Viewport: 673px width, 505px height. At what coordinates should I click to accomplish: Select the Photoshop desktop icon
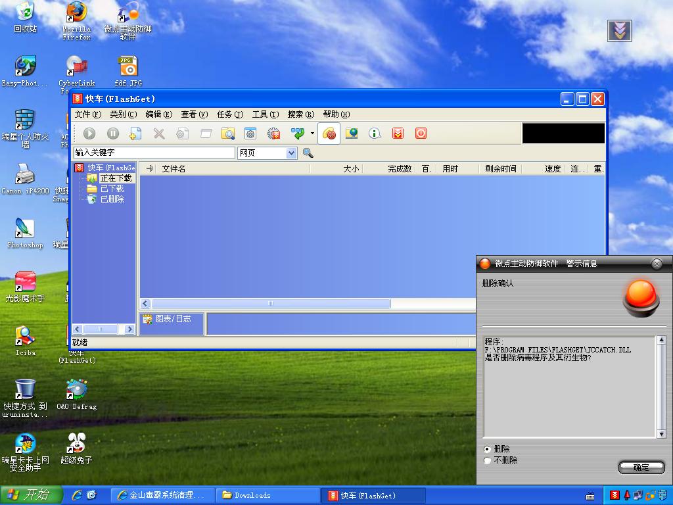point(25,233)
